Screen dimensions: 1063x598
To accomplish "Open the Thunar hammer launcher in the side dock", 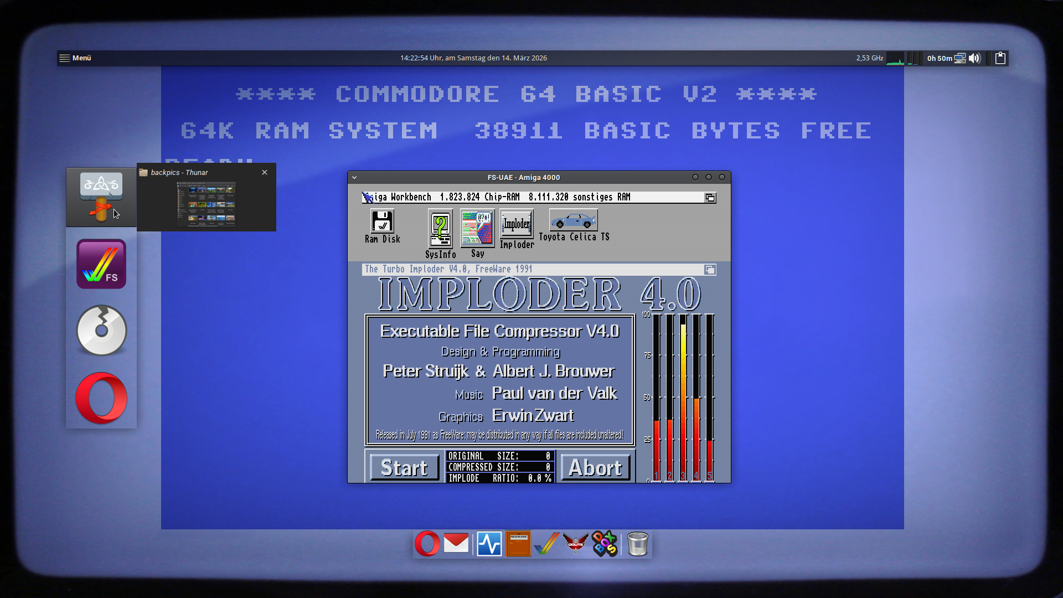I will click(x=101, y=197).
